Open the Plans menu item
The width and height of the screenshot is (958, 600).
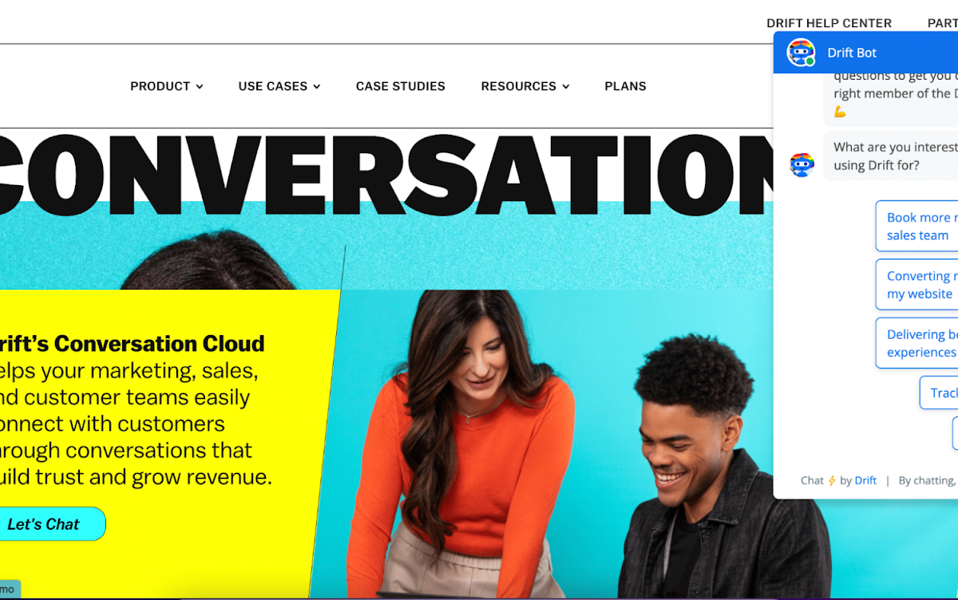click(626, 86)
